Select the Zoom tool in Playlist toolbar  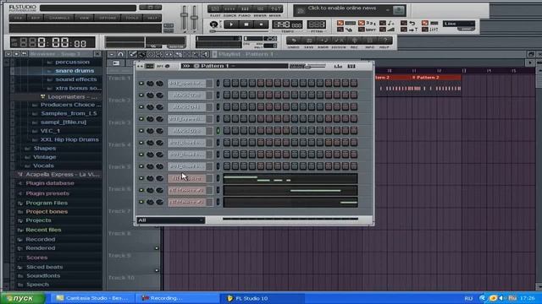pyautogui.click(x=196, y=54)
